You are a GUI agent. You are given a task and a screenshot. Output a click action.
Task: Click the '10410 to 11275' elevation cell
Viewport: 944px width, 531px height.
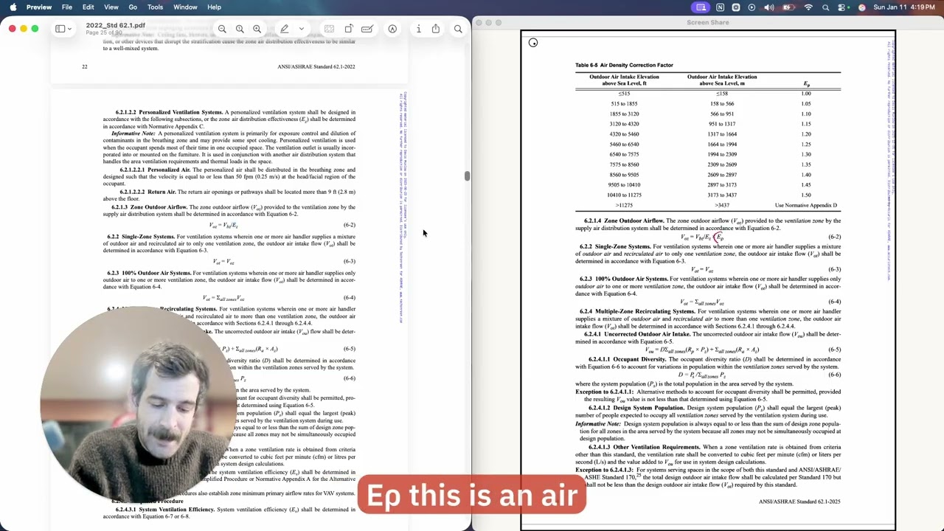pyautogui.click(x=624, y=195)
